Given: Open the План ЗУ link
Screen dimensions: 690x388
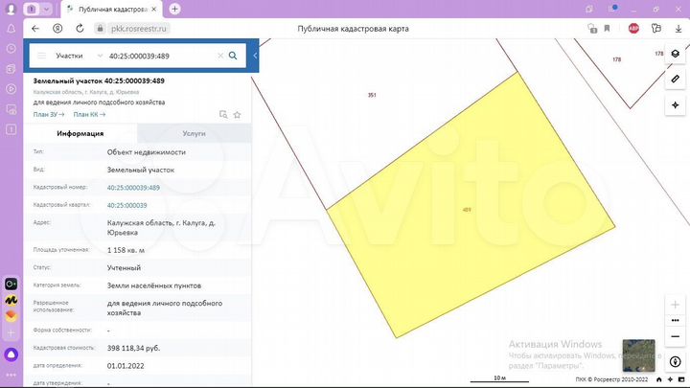Looking at the screenshot, I should tap(49, 114).
